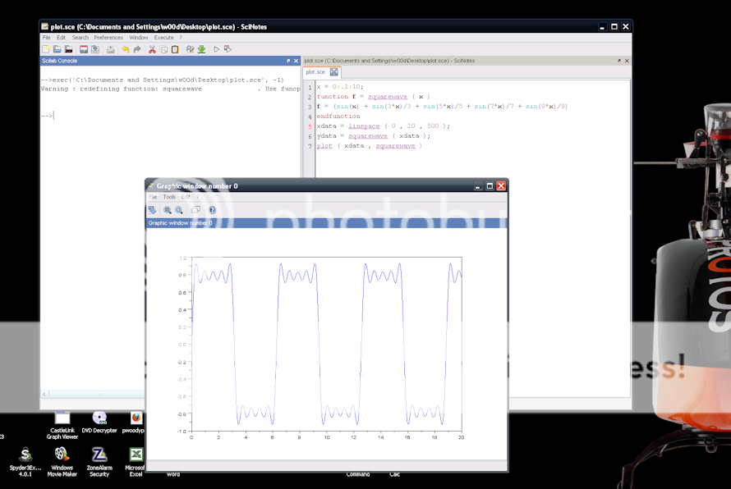Open the Spyder3Express 4.0.1 desktop icon
731x489 pixels.
point(25,462)
